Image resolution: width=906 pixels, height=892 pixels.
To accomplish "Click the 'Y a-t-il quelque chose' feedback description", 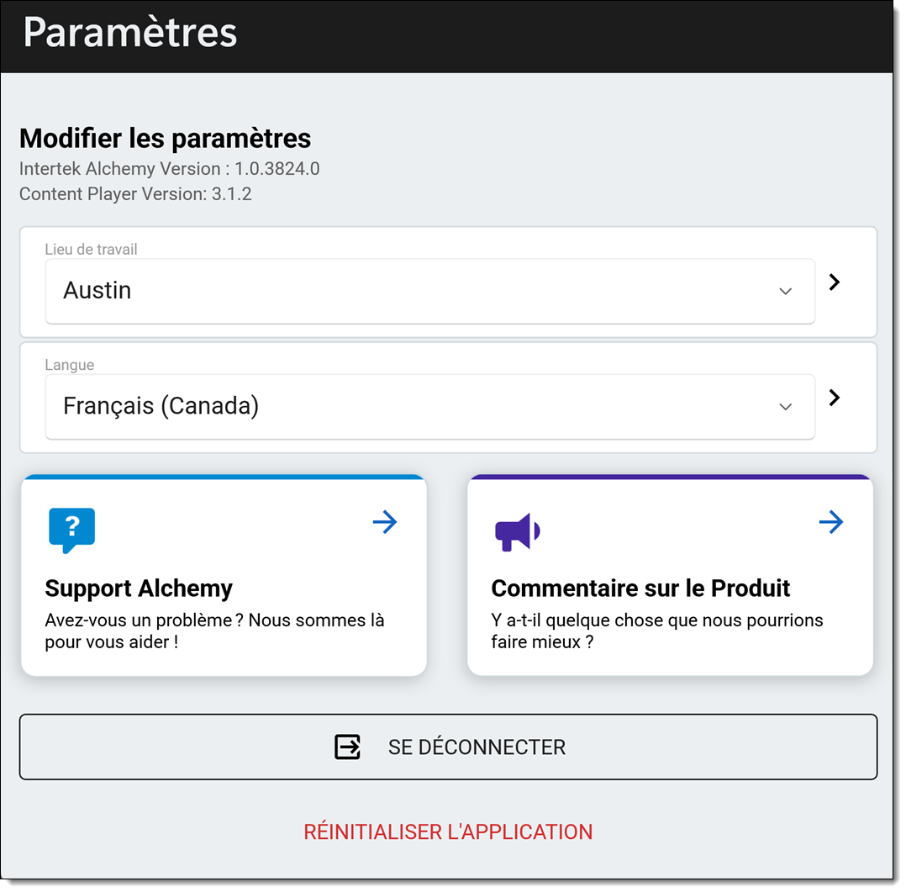I will pyautogui.click(x=656, y=631).
